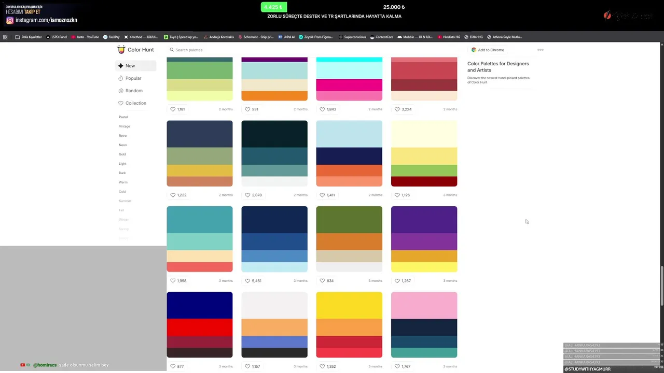Filter palettes by Retro tag

click(x=123, y=136)
